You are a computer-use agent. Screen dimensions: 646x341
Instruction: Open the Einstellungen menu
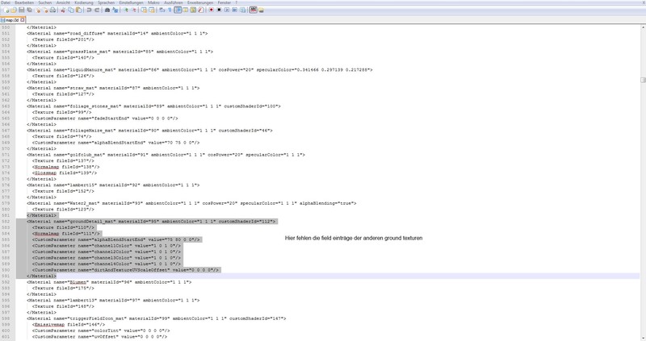click(132, 2)
